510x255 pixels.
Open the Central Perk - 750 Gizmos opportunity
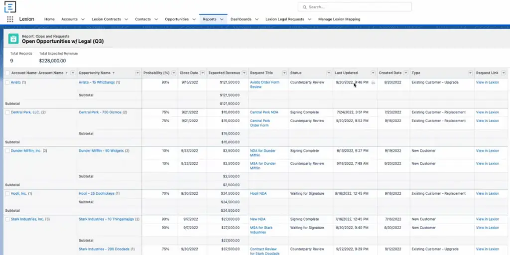tap(101, 112)
